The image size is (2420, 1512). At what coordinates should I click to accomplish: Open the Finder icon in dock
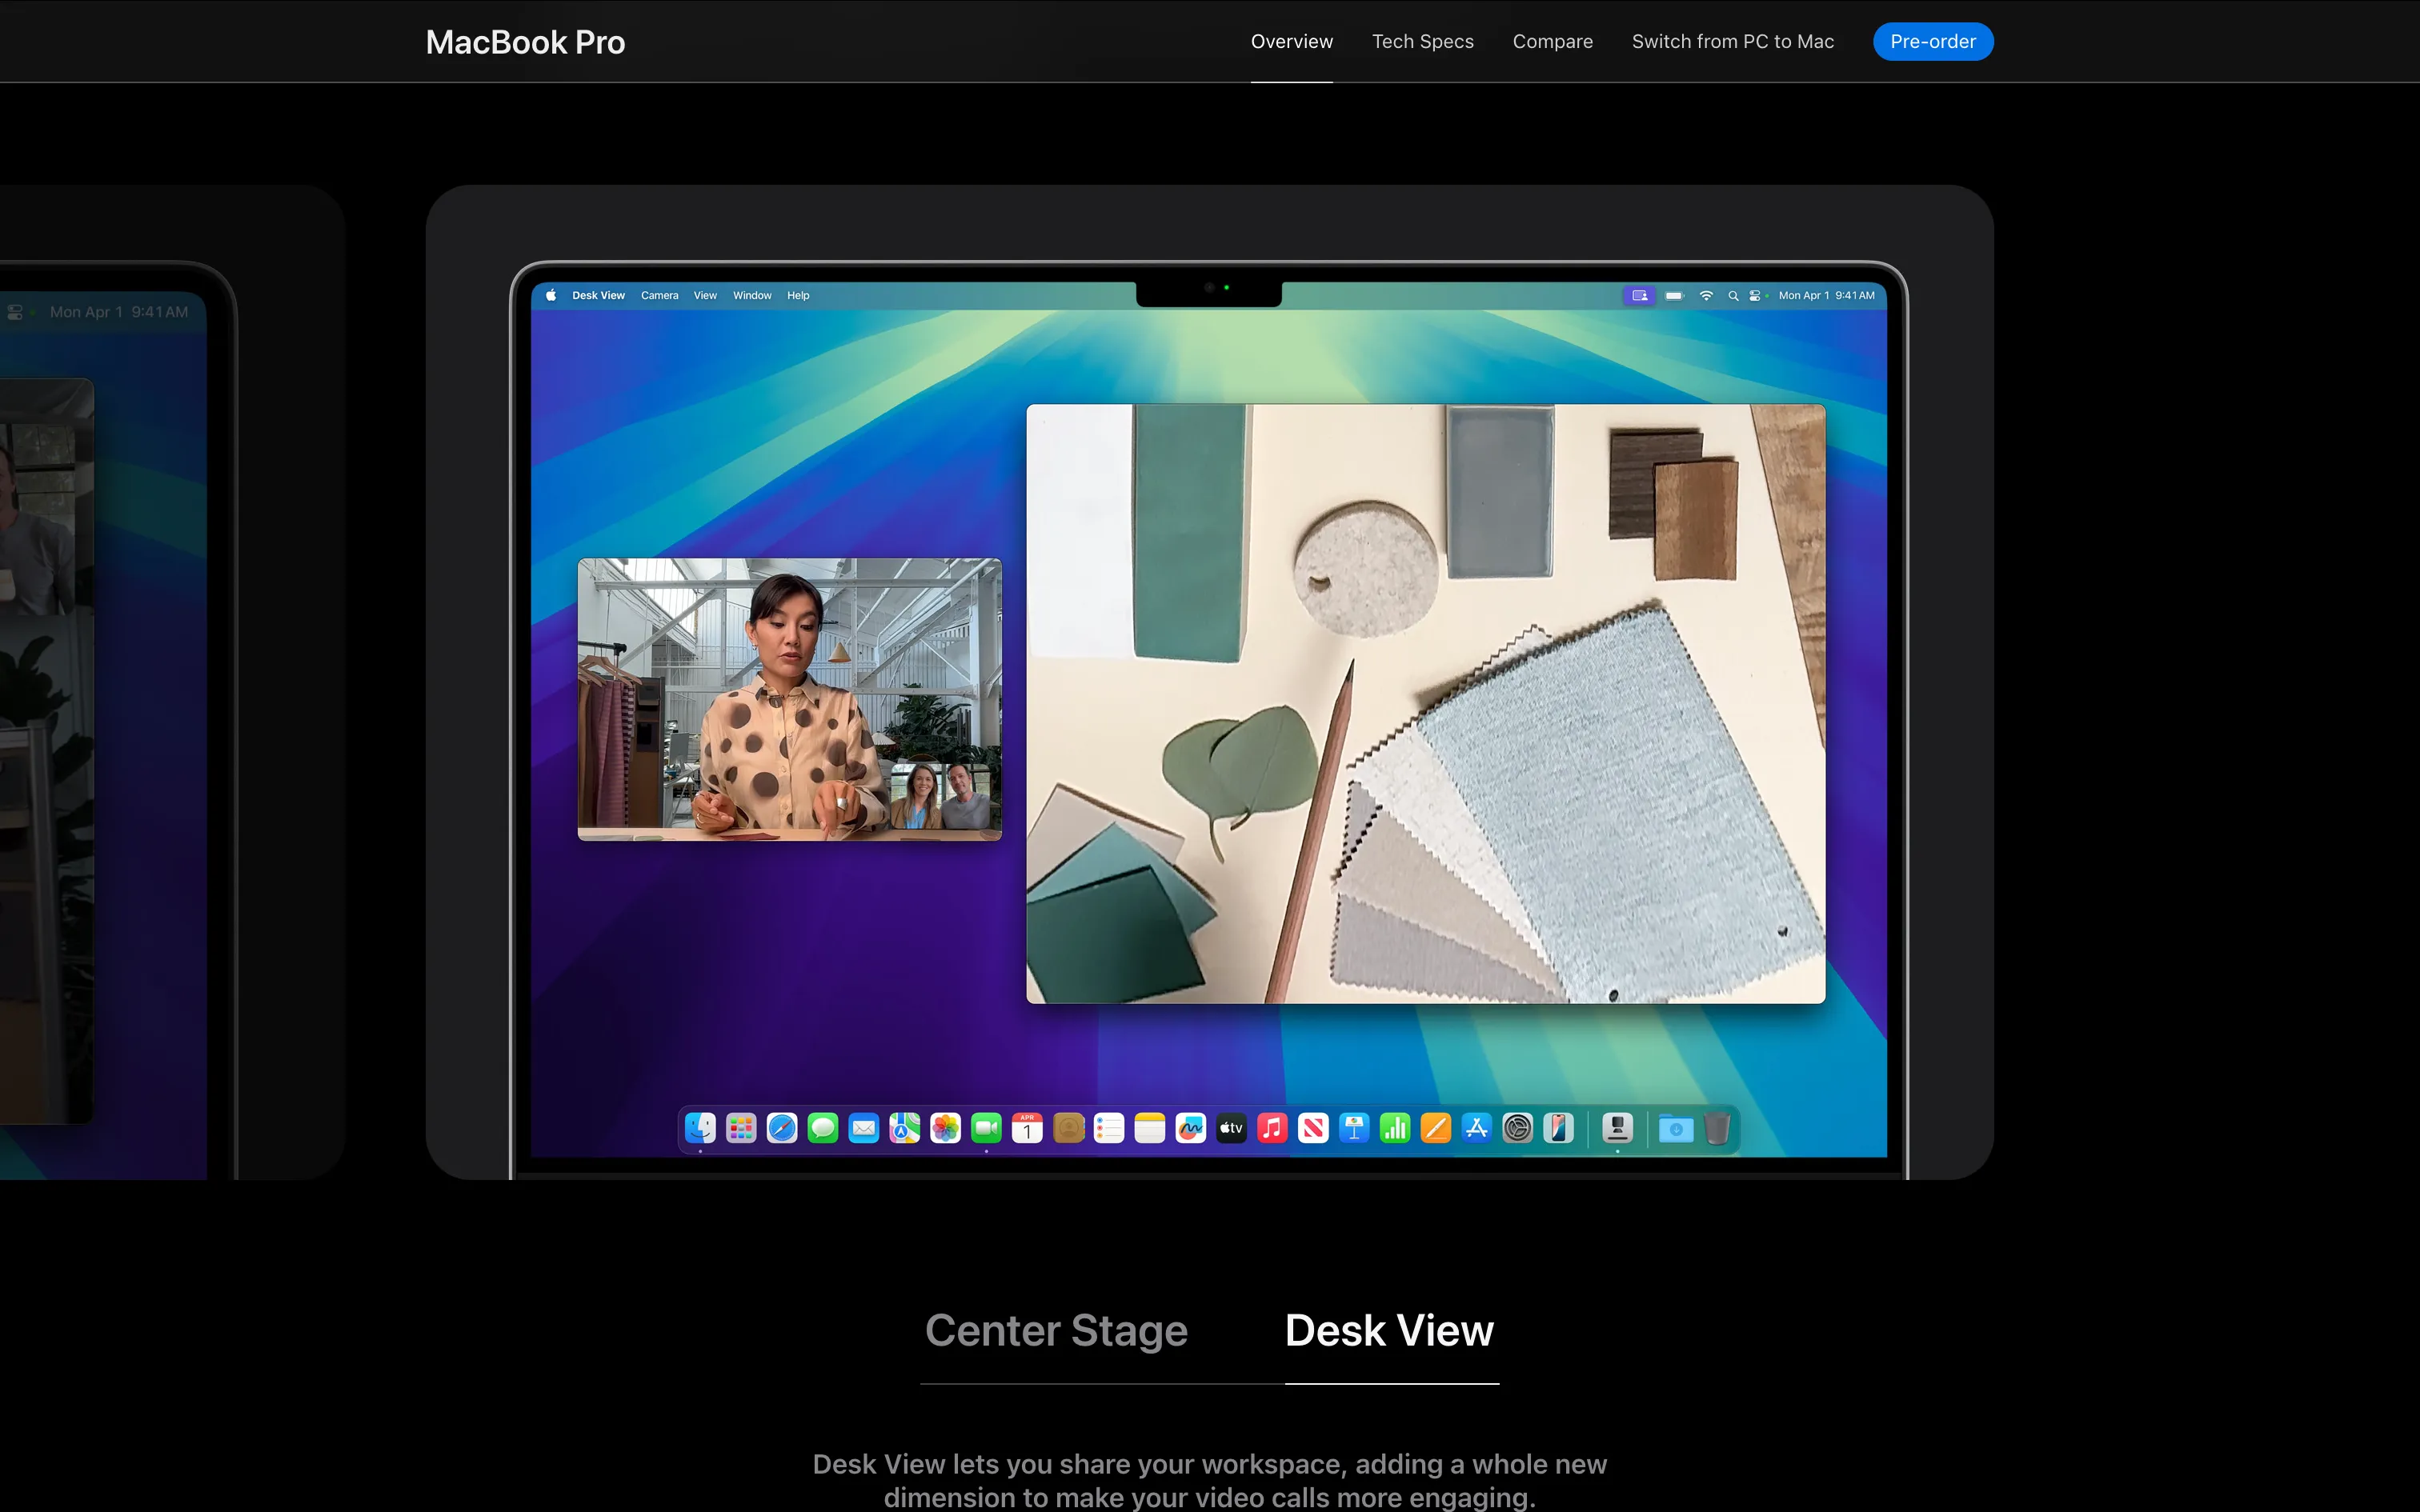[700, 1128]
